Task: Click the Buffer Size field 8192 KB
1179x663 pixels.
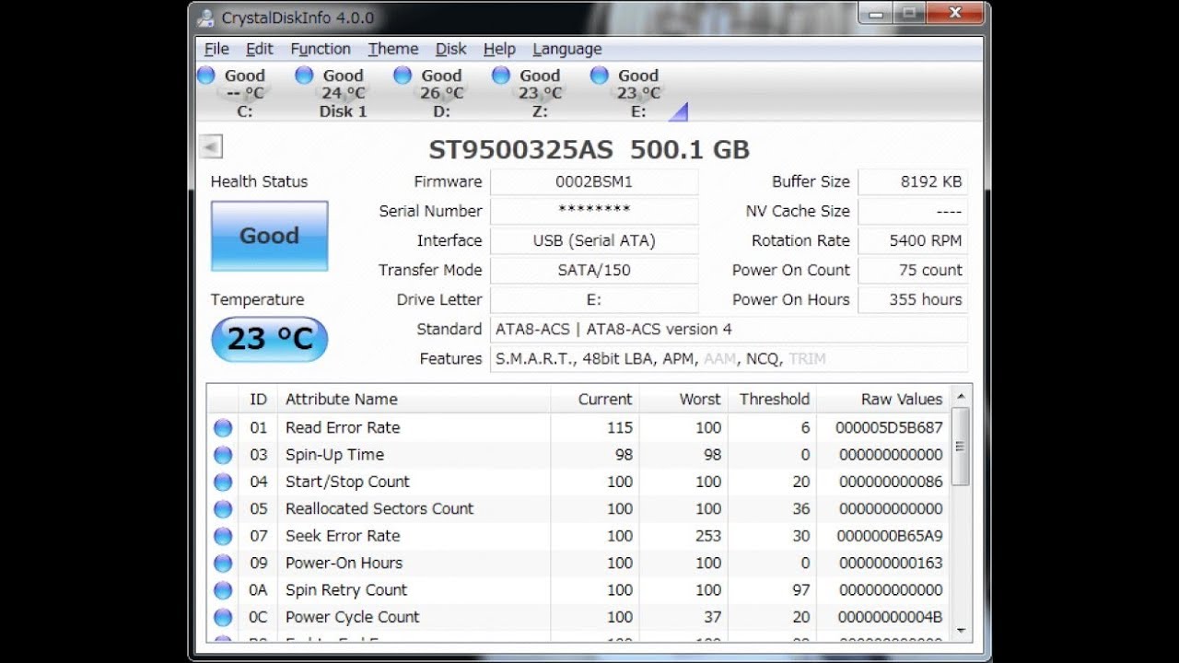Action: [913, 181]
